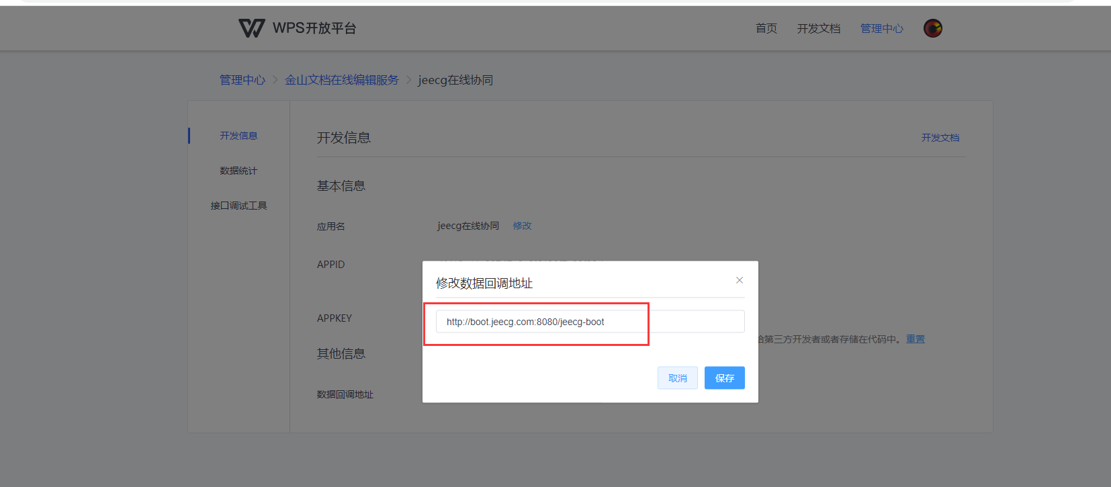Click the APPID label
This screenshot has width=1111, height=487.
pos(331,265)
